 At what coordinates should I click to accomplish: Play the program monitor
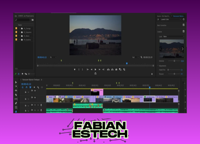[95, 69]
